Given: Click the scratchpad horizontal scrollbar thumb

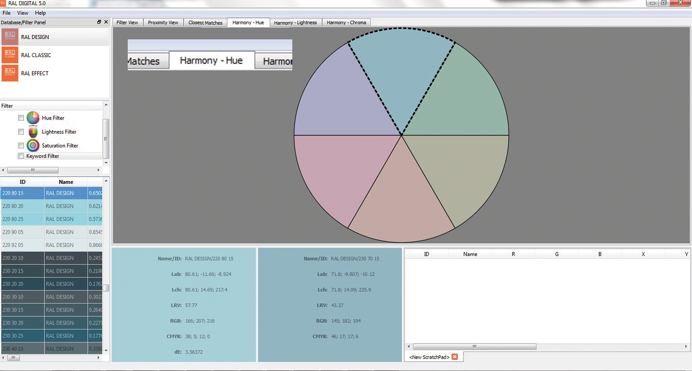Looking at the screenshot, I should tap(475, 346).
